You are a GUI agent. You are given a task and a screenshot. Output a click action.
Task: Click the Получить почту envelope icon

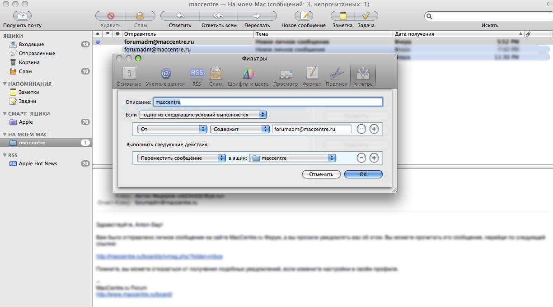(x=22, y=16)
